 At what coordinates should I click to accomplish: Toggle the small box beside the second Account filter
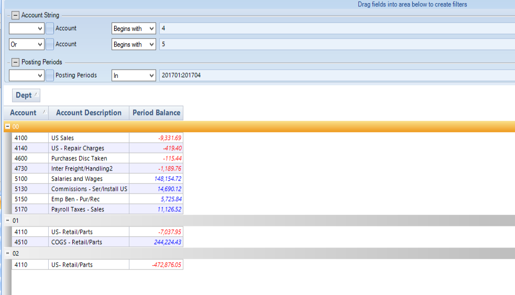click(x=50, y=44)
